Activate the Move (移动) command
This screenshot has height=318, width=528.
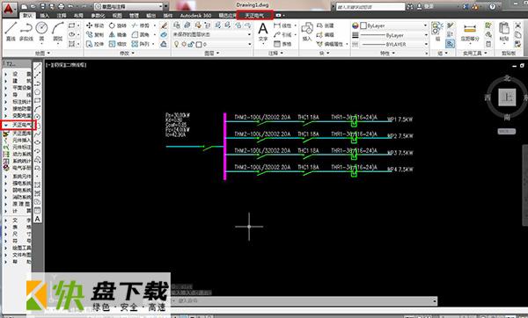tap(95, 25)
